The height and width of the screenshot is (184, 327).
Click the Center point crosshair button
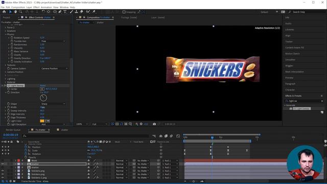(42, 89)
